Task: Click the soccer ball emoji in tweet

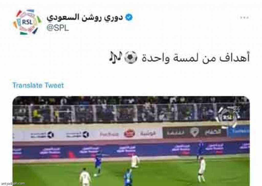Action: (x=131, y=58)
